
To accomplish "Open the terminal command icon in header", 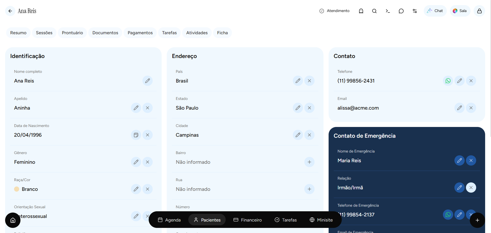I will click(x=388, y=11).
